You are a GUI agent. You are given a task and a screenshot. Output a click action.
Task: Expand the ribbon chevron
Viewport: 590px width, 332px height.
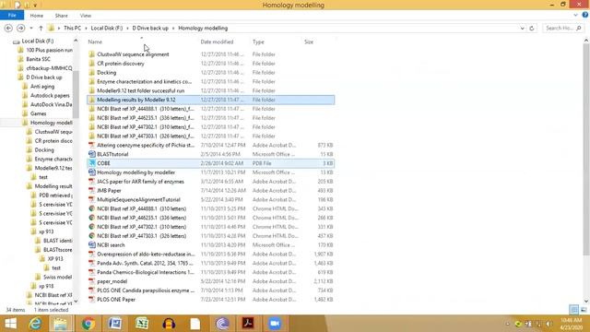point(575,15)
